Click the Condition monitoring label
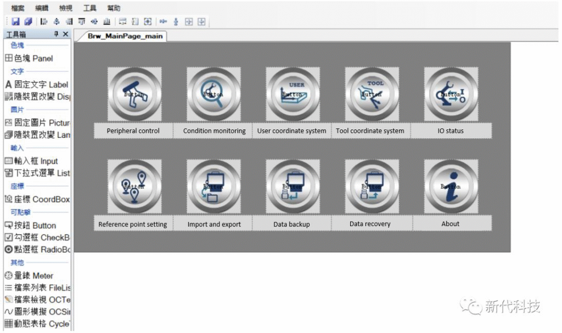The height and width of the screenshot is (333, 562). click(214, 131)
